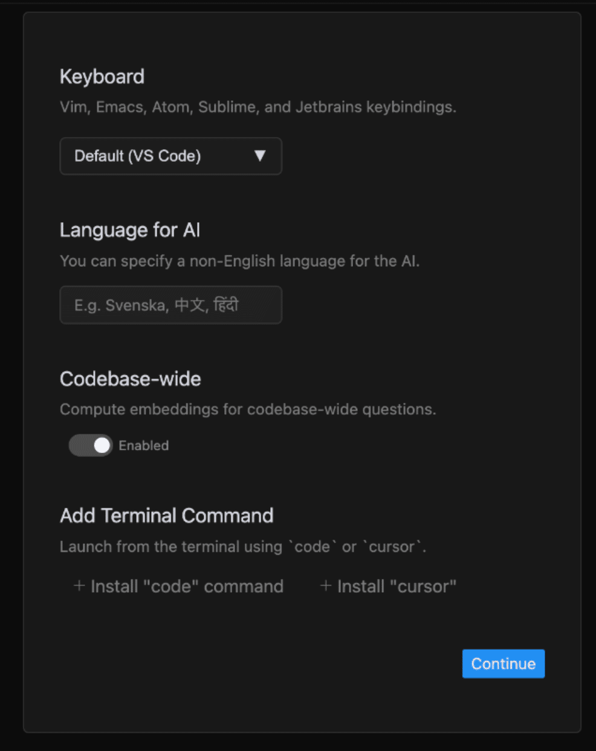Click the Language for AI heading
Image resolution: width=596 pixels, height=751 pixels.
click(130, 230)
